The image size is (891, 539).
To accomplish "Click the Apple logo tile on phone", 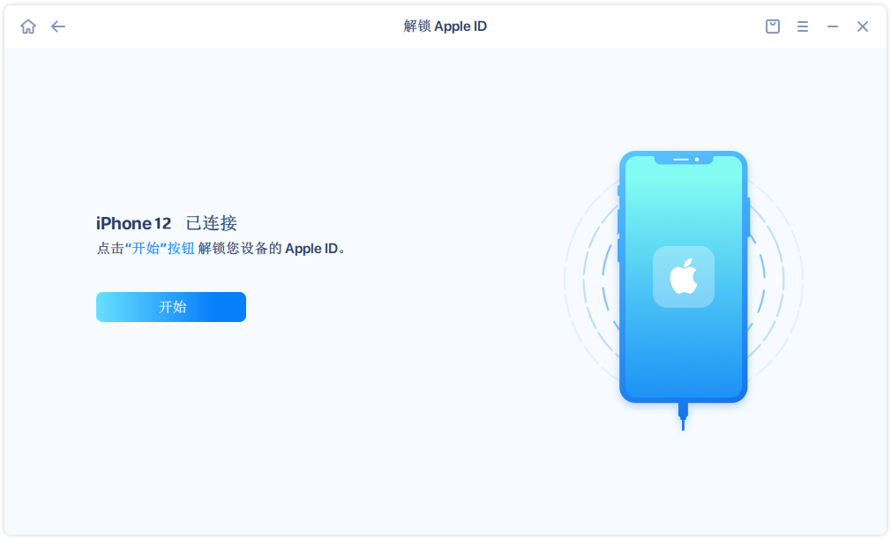I will click(x=684, y=277).
